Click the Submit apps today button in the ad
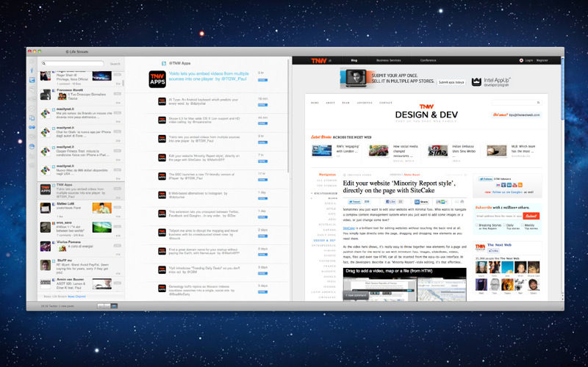The image size is (588, 367). pos(451,82)
